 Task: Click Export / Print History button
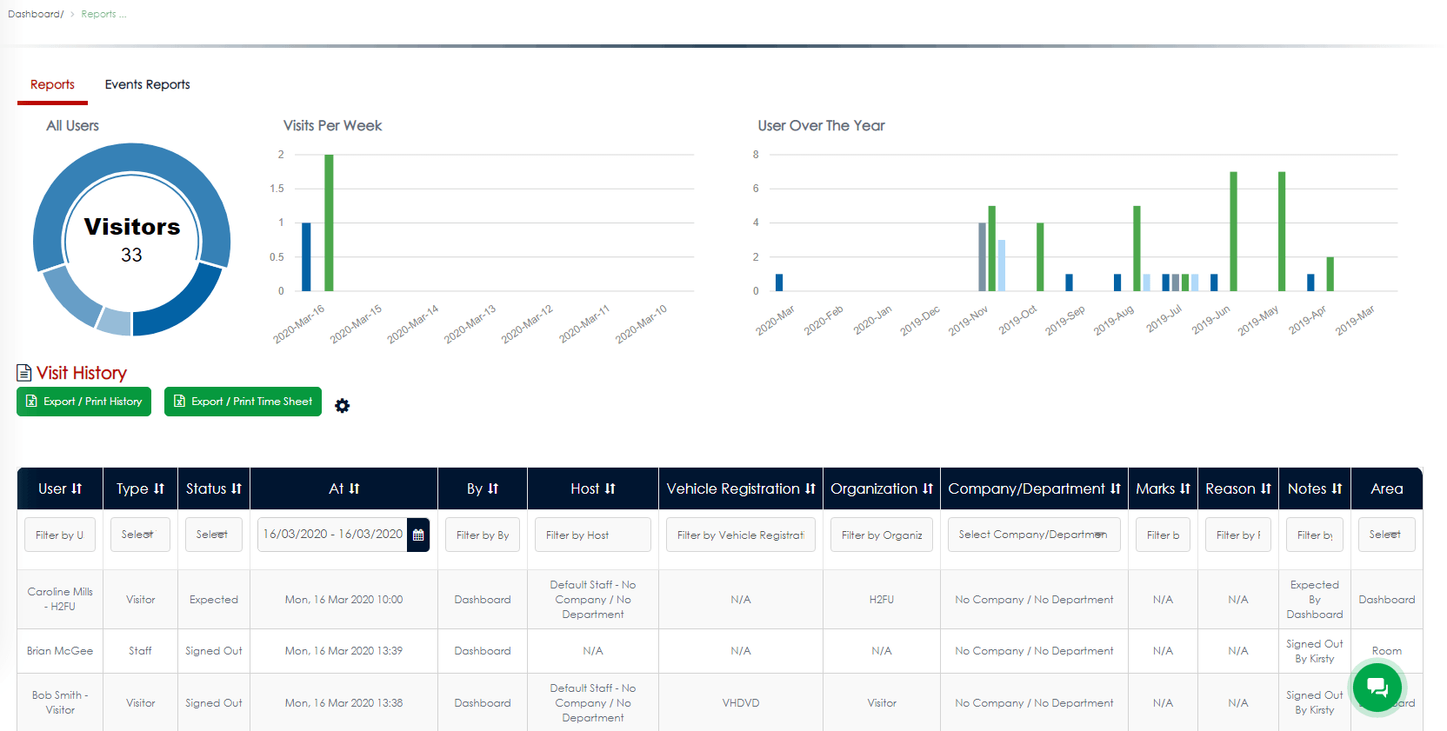tap(84, 402)
